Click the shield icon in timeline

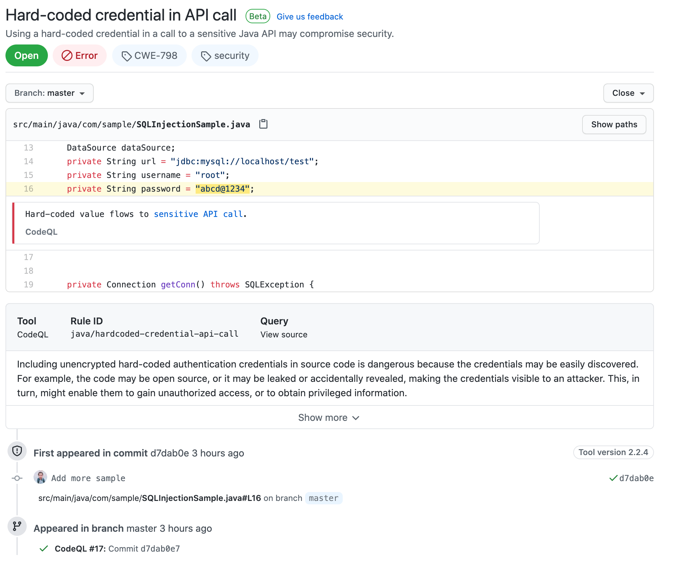pos(17,452)
